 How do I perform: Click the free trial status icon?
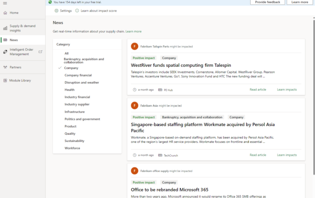point(50,2)
